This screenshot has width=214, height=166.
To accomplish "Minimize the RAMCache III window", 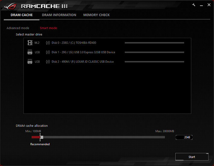I will coord(201,5).
